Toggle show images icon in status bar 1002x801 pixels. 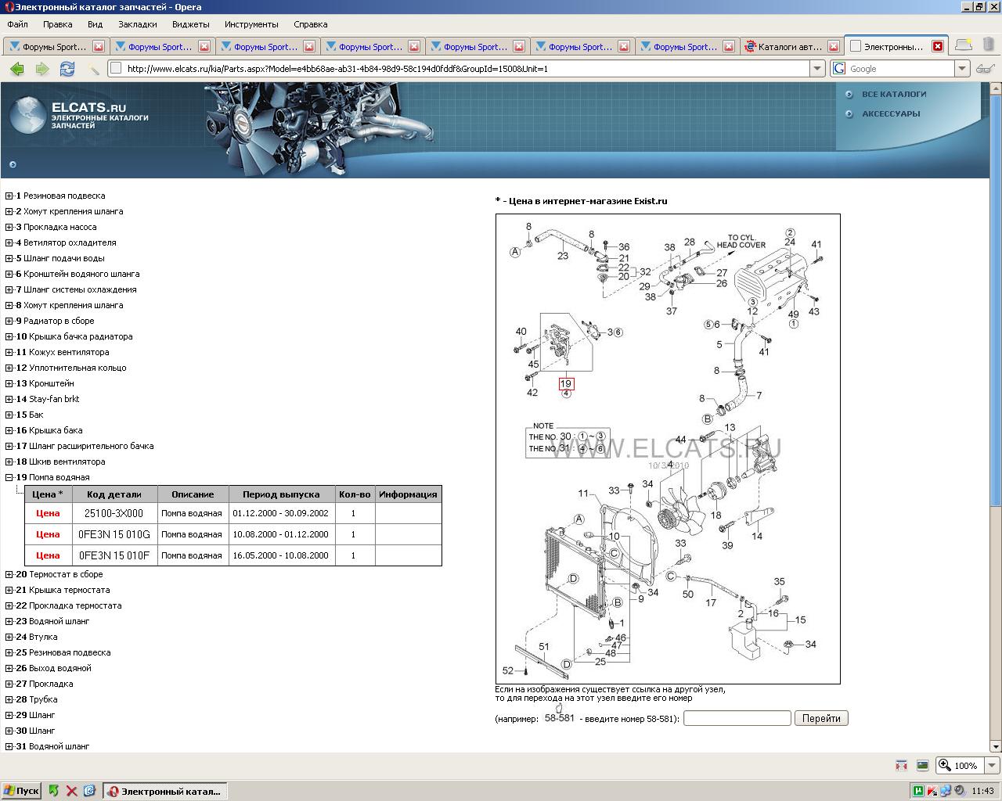(x=922, y=765)
